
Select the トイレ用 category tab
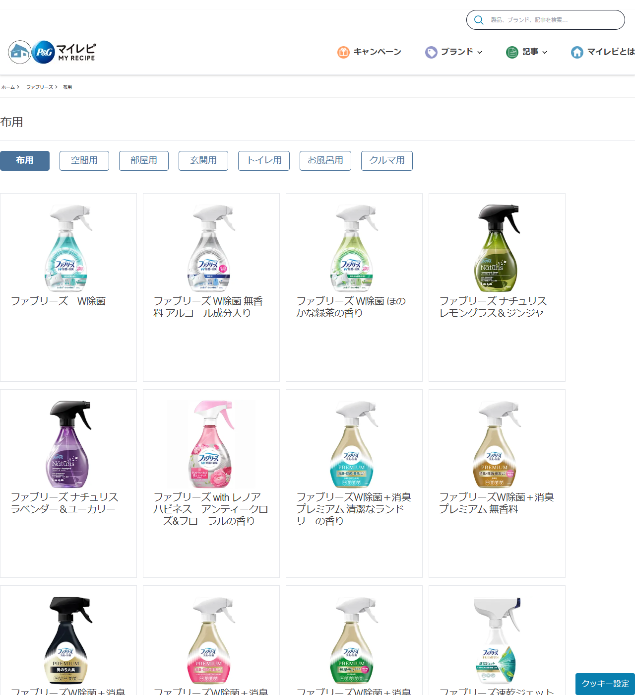tap(264, 161)
